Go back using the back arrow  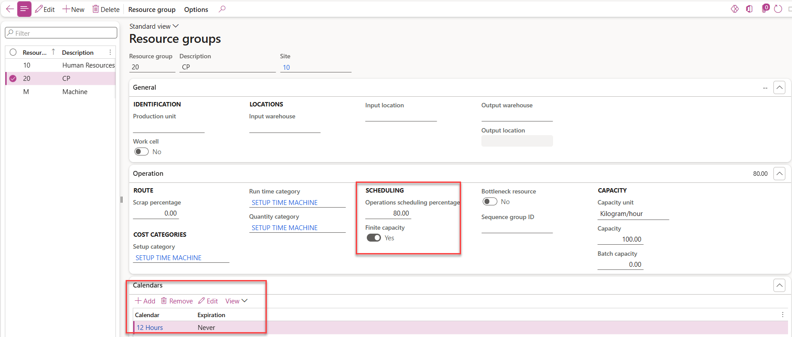(10, 9)
